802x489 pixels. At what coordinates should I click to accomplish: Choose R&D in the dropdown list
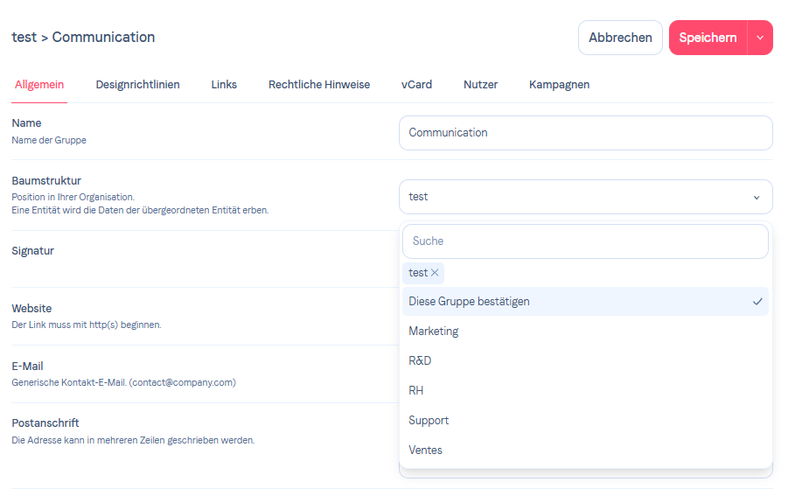pyautogui.click(x=420, y=361)
